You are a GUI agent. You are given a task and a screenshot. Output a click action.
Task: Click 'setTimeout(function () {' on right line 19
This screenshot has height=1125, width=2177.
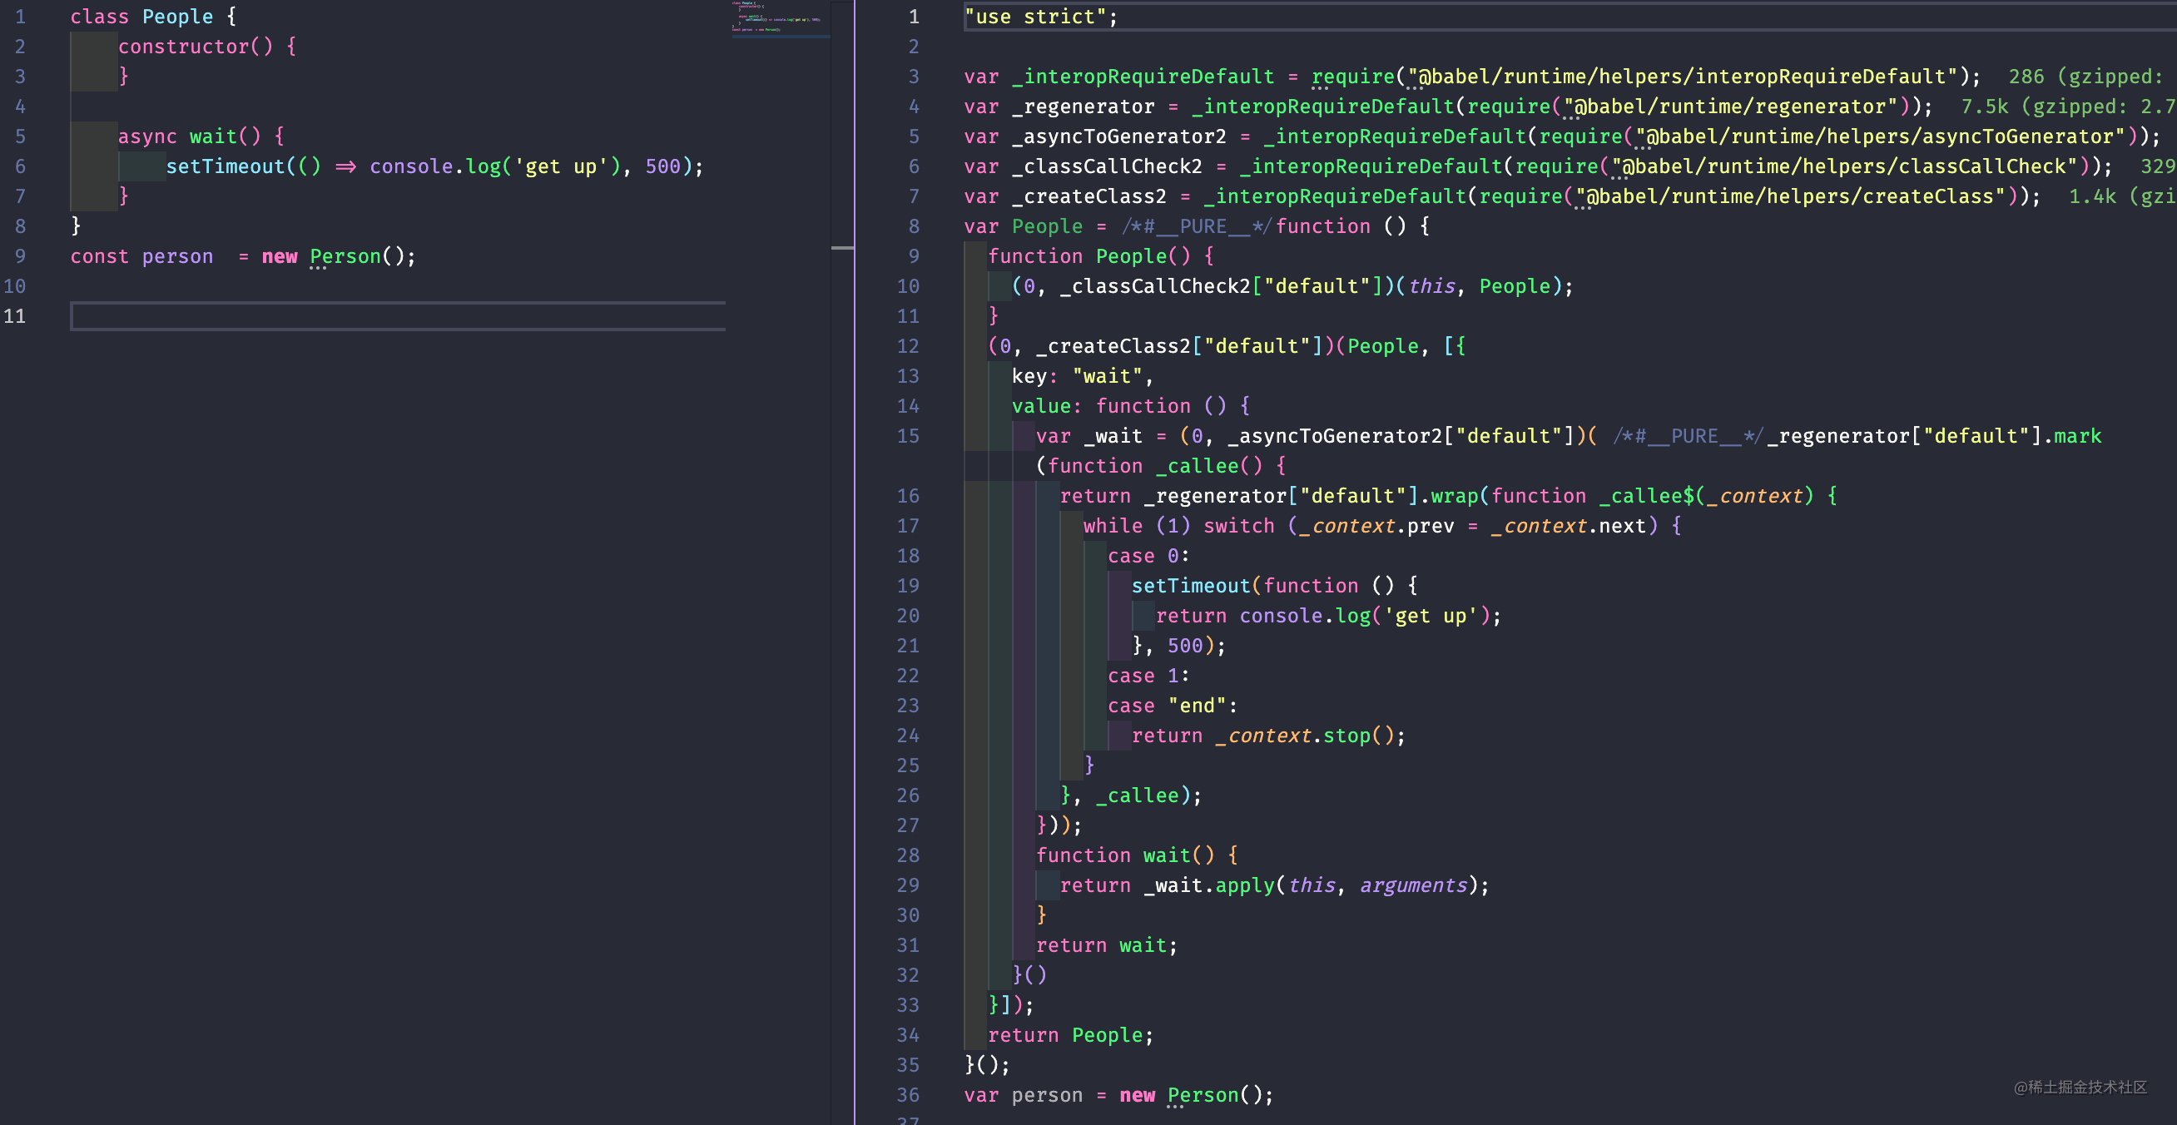(x=1274, y=586)
